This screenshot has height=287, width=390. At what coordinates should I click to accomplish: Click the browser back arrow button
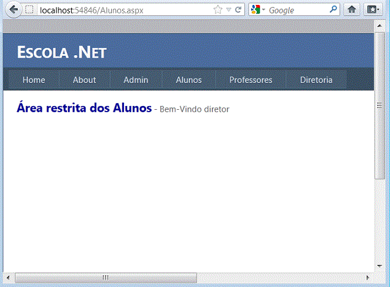coord(14,10)
